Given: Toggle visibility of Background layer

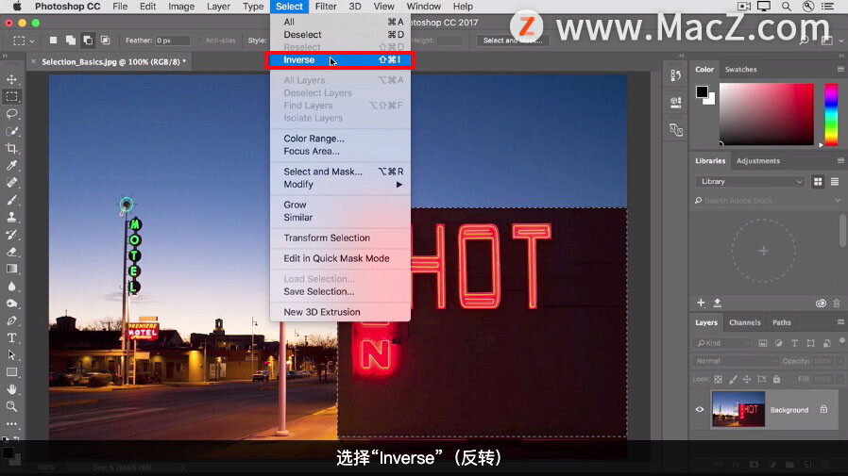Looking at the screenshot, I should [700, 410].
